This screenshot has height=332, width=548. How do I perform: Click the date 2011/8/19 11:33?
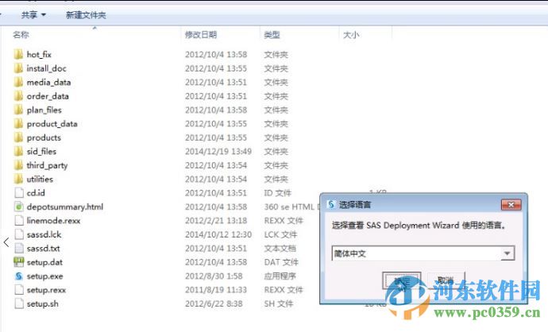(216, 290)
